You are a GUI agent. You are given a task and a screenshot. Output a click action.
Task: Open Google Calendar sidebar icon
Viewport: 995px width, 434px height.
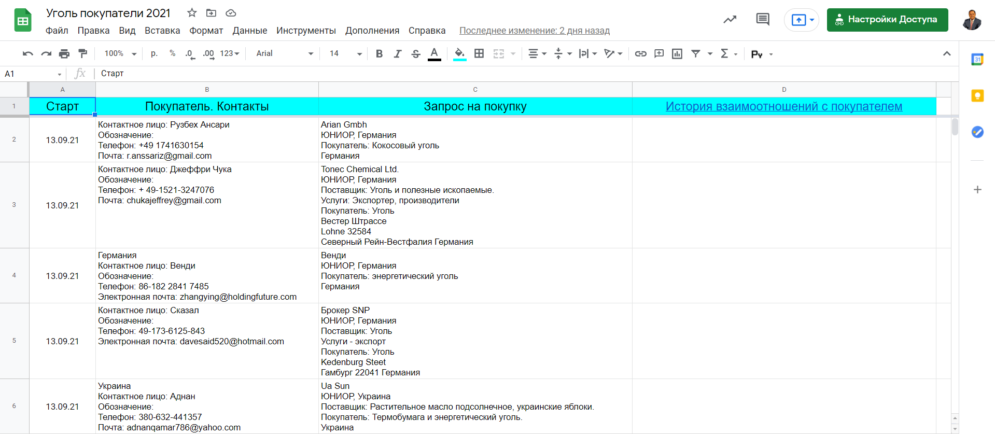click(977, 60)
